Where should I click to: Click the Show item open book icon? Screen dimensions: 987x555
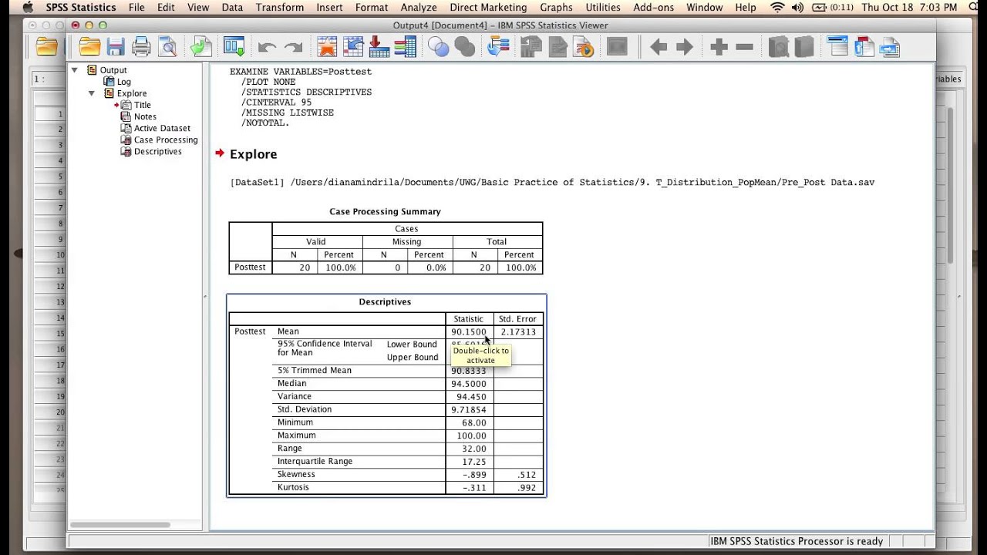coord(778,47)
